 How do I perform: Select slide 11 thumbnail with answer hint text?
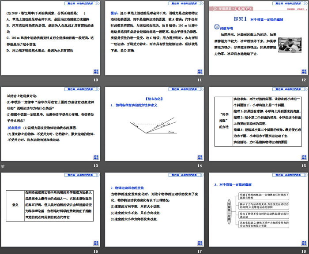(x=154, y=38)
